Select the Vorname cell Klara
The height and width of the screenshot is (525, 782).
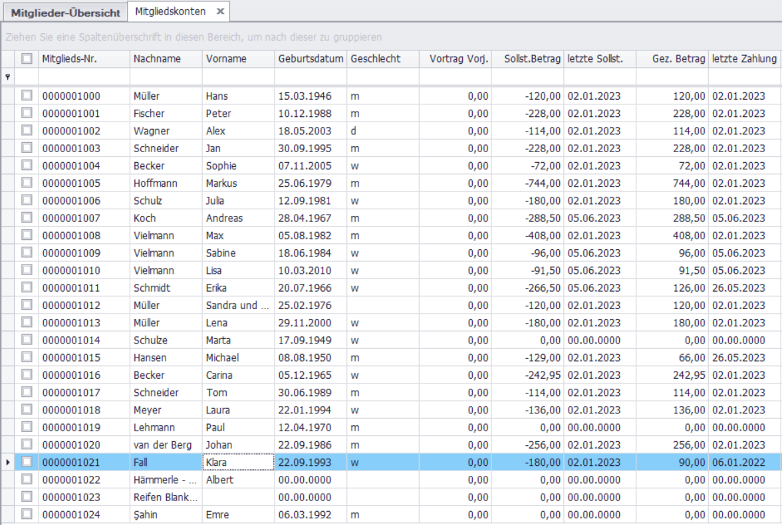(x=237, y=462)
